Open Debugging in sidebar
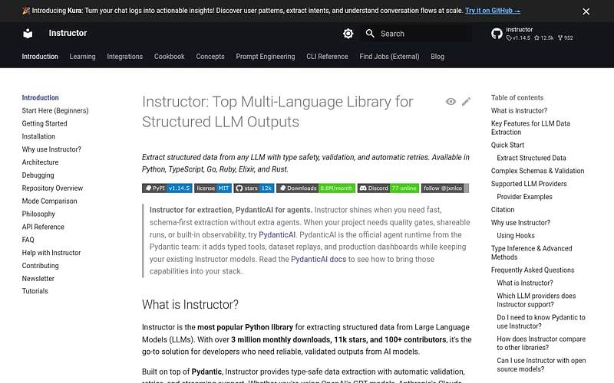Screen dimensions: 614x383 coord(38,175)
